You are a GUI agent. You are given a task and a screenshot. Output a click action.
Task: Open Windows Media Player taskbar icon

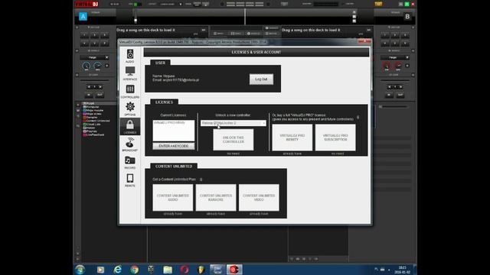pos(100,270)
